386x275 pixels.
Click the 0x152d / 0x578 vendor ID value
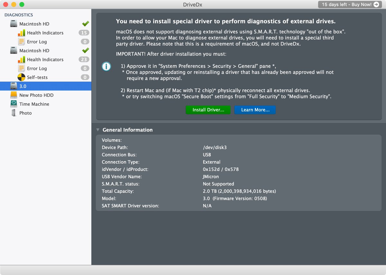[221, 169]
